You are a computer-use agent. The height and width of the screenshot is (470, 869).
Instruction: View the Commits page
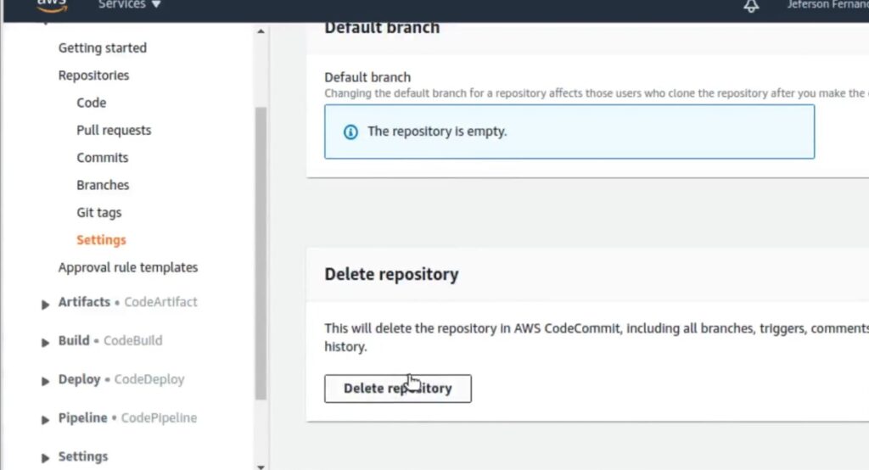[103, 158]
